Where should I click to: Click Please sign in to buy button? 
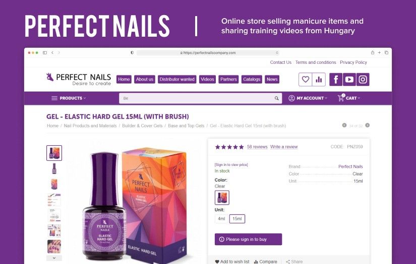248,239
